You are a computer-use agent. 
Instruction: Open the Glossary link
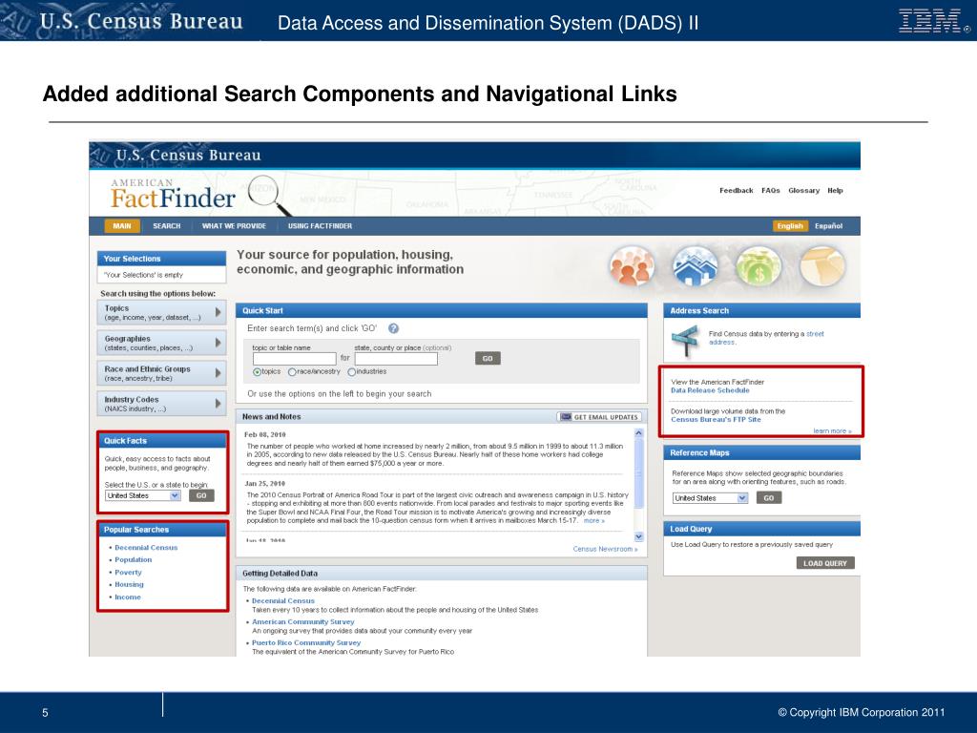[803, 191]
